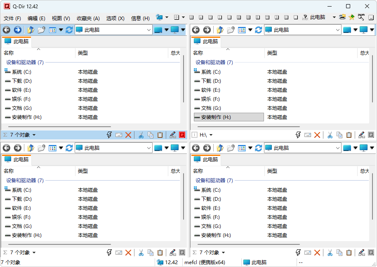Select the 此电脑 tab in the bottom-right pane
Viewport: 377px width, 267px height.
click(206, 160)
